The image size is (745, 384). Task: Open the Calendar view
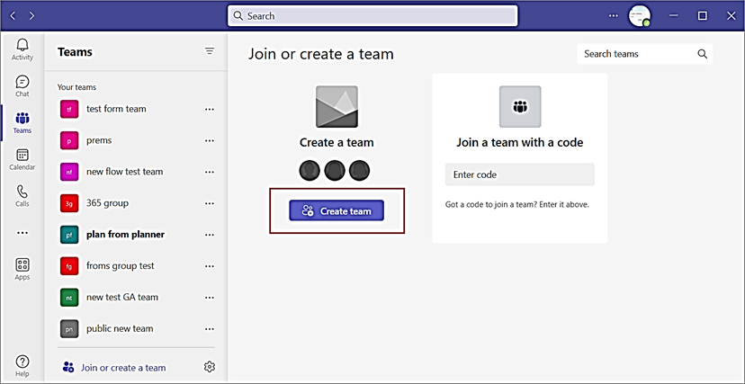point(22,159)
